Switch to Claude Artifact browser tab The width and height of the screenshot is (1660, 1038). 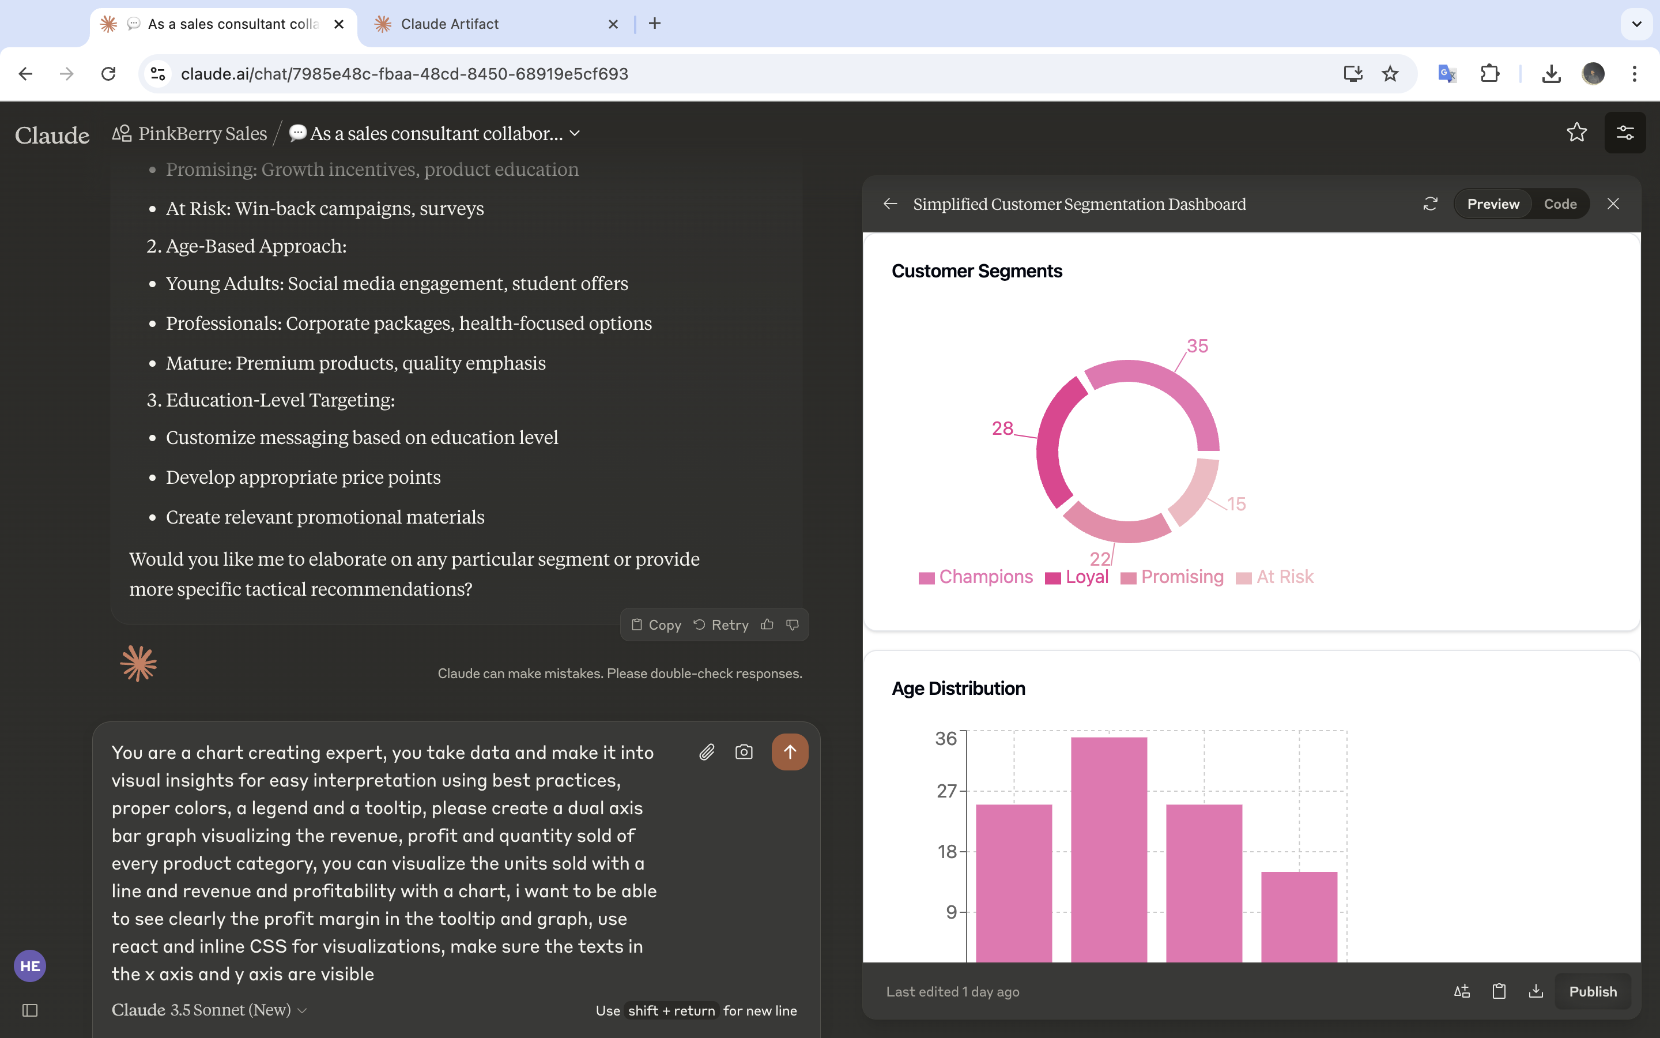tap(450, 24)
